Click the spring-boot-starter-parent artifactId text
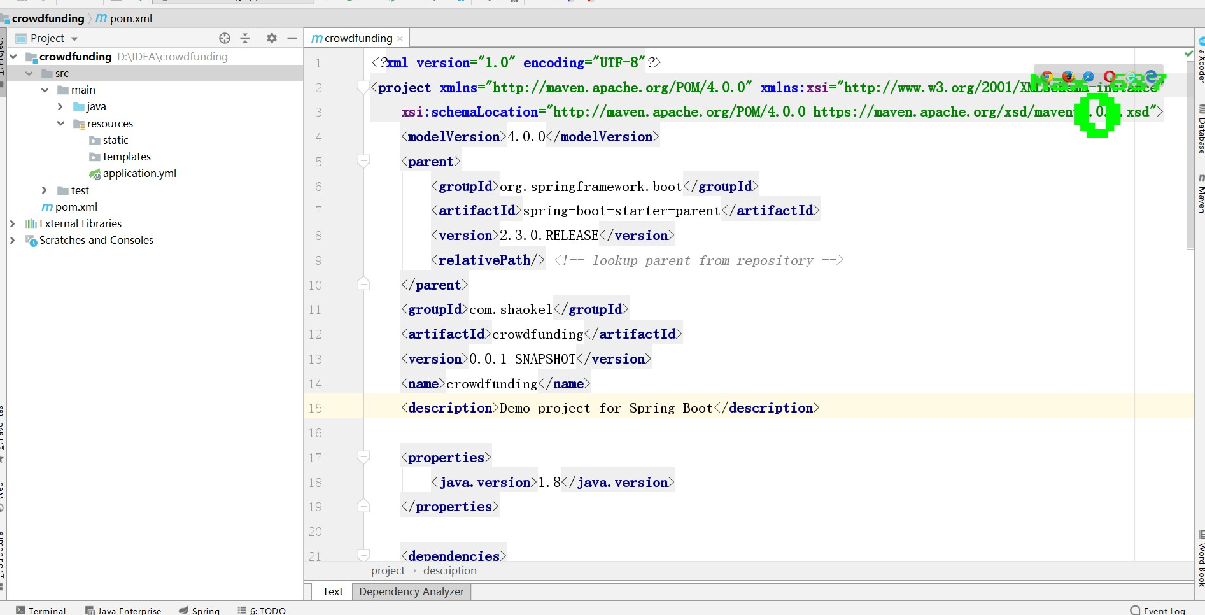 pyautogui.click(x=621, y=211)
